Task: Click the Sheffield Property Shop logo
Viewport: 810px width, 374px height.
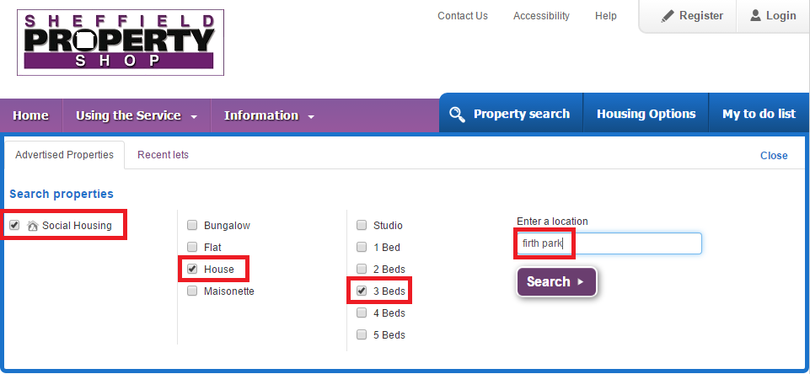Action: 121,42
